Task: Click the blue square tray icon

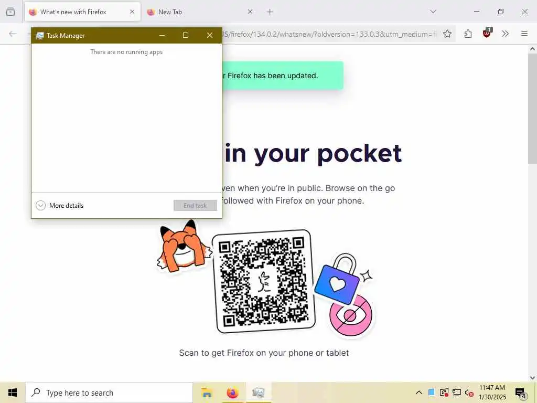Action: (x=432, y=393)
